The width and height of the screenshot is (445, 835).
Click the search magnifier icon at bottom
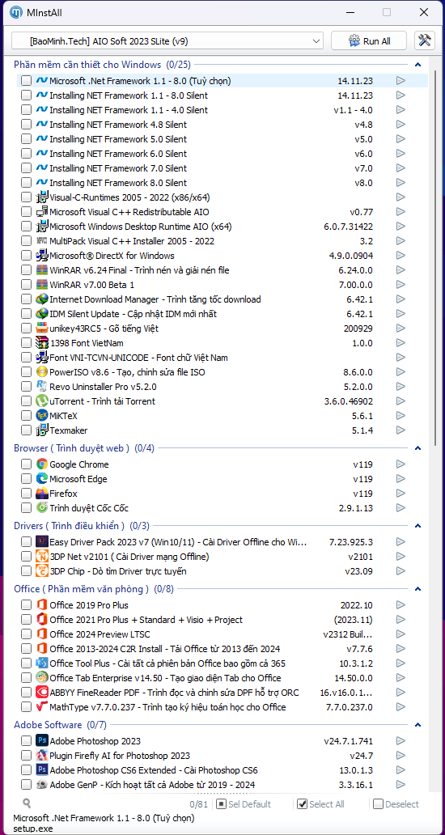coord(27,803)
